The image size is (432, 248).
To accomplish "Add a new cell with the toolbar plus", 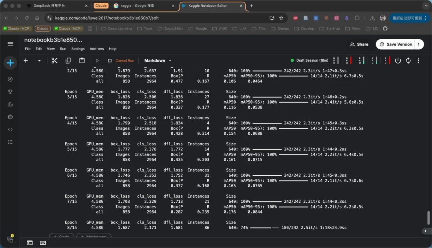I will 26,61.
